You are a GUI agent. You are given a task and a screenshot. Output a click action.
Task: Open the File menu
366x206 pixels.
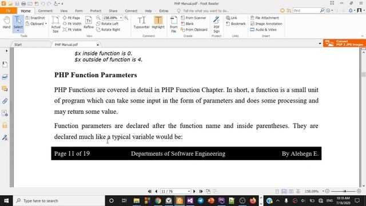point(9,11)
